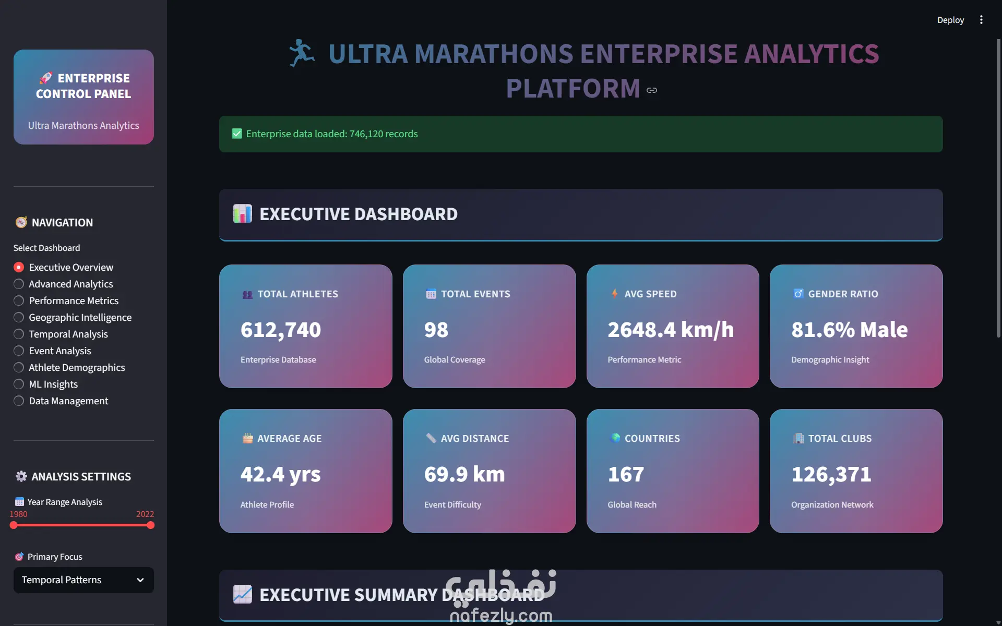This screenshot has height=626, width=1002.
Task: Click the Executive Summary line chart icon
Action: point(242,594)
